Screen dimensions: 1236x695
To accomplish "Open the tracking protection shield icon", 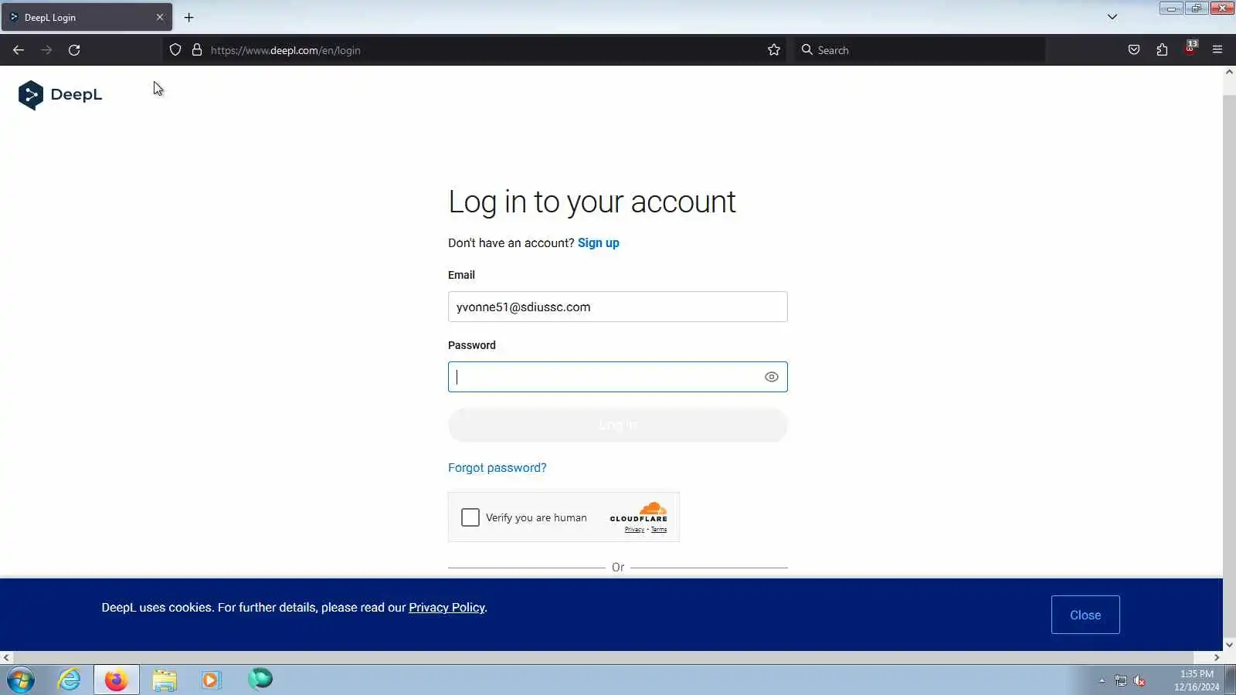I will pyautogui.click(x=175, y=50).
